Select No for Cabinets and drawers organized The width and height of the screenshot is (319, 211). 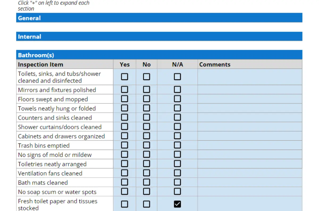pos(146,136)
